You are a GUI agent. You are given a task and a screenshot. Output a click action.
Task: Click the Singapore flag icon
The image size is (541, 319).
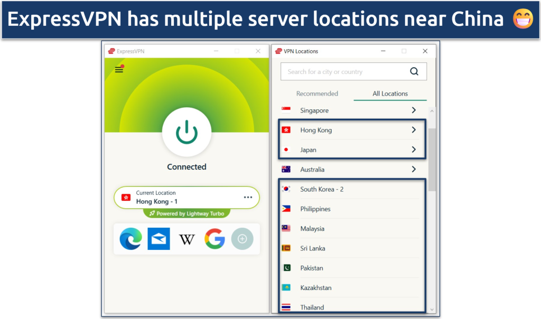click(286, 110)
